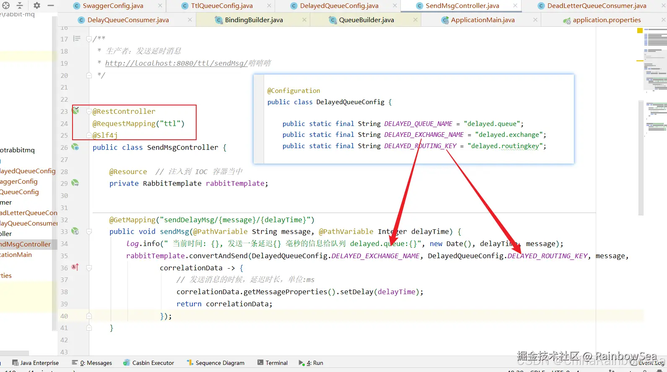
Task: Click DELAYED_EXCHANGE_NAME on line 35
Action: [x=376, y=256]
